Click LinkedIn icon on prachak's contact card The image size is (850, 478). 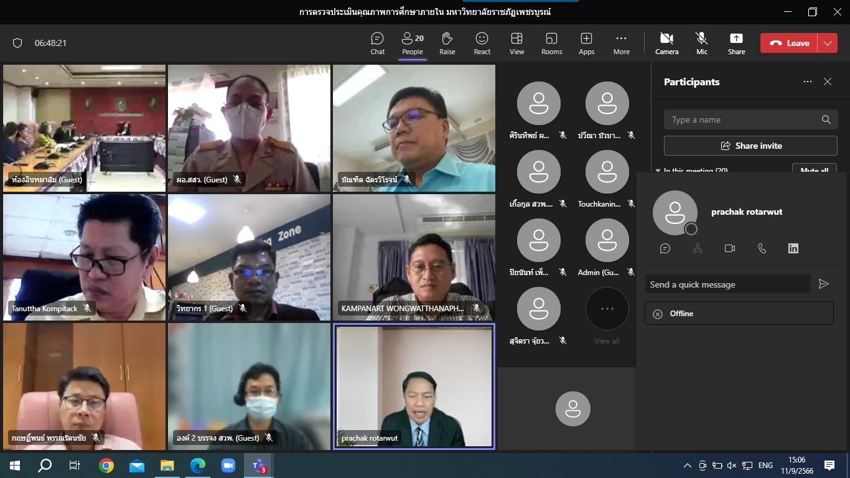pyautogui.click(x=793, y=248)
